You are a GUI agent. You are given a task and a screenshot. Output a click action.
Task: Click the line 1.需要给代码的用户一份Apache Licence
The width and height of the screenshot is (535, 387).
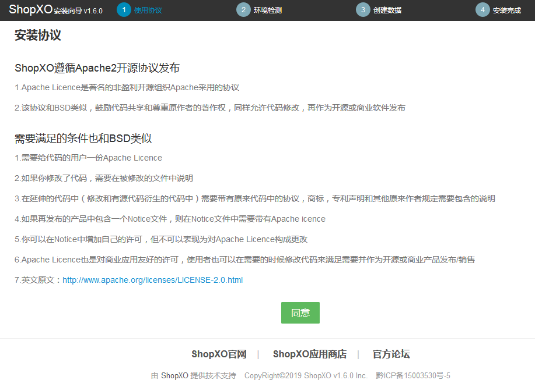pos(88,158)
